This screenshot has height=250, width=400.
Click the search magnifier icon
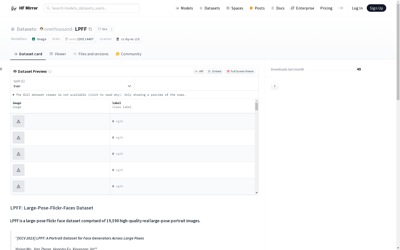pyautogui.click(x=48, y=8)
